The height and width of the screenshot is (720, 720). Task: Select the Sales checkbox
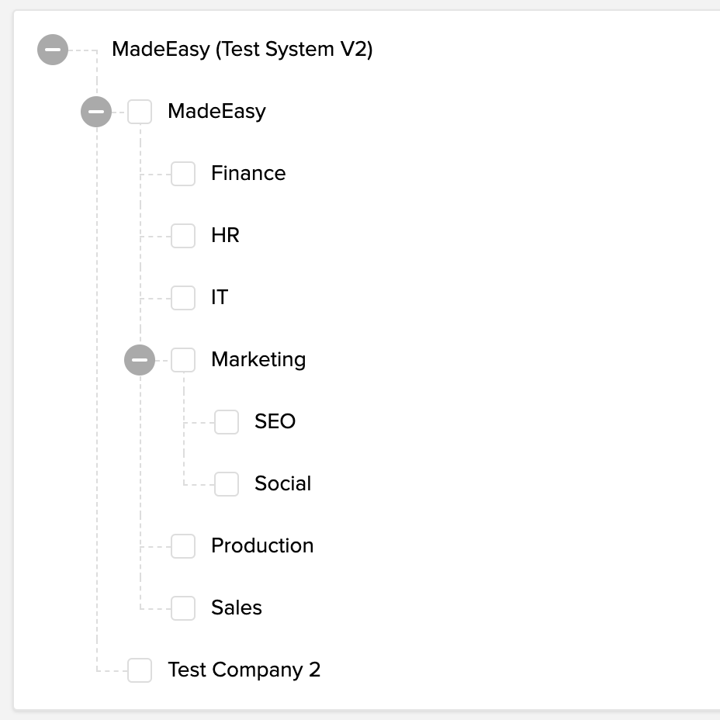click(183, 608)
